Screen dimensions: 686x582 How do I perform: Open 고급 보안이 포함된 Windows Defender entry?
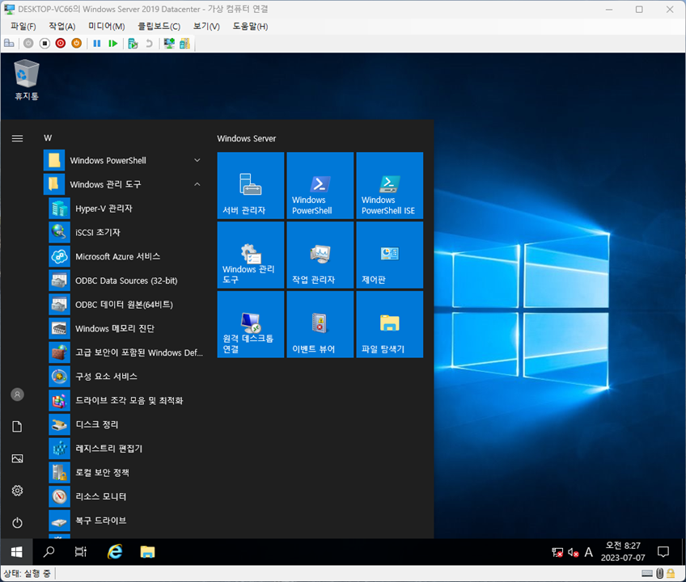pyautogui.click(x=126, y=352)
